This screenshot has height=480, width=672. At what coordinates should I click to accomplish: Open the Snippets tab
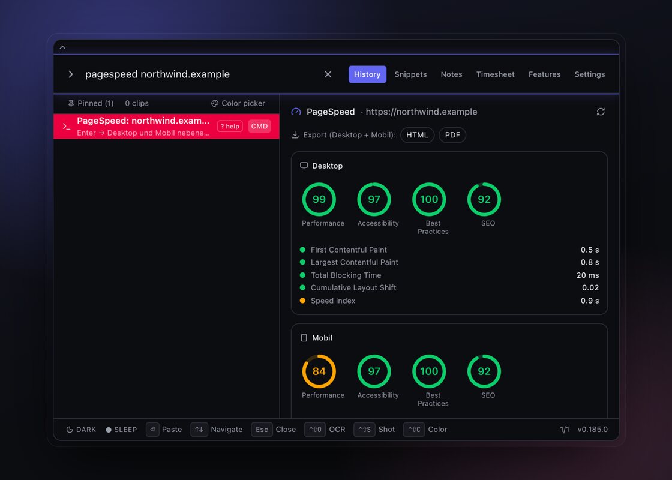[410, 74]
